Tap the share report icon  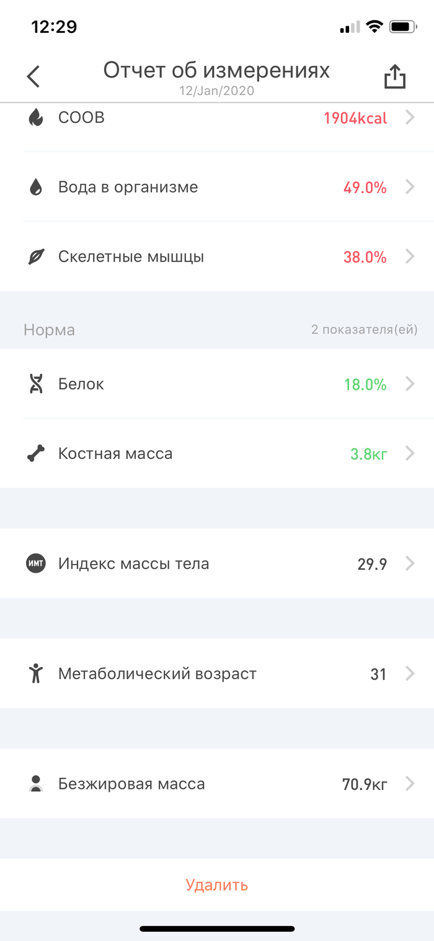tap(394, 77)
